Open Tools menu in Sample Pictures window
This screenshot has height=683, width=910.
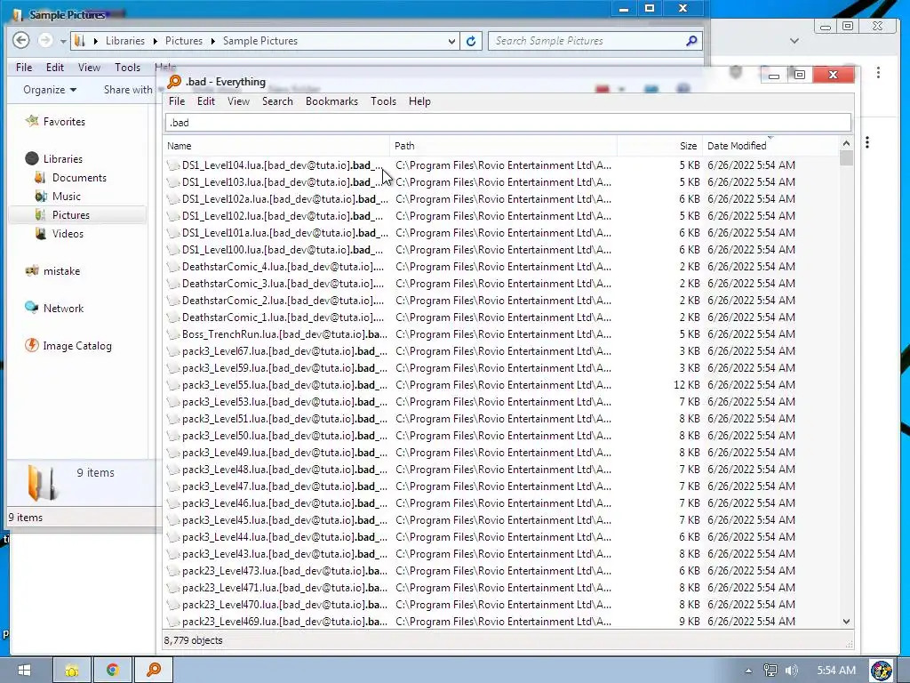pyautogui.click(x=128, y=68)
